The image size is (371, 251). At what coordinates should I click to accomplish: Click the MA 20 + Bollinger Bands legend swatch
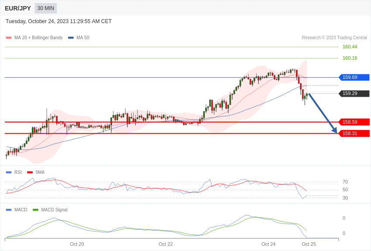coord(9,37)
